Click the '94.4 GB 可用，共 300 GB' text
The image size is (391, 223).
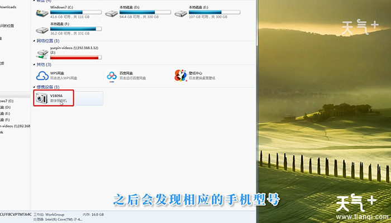click(x=139, y=17)
